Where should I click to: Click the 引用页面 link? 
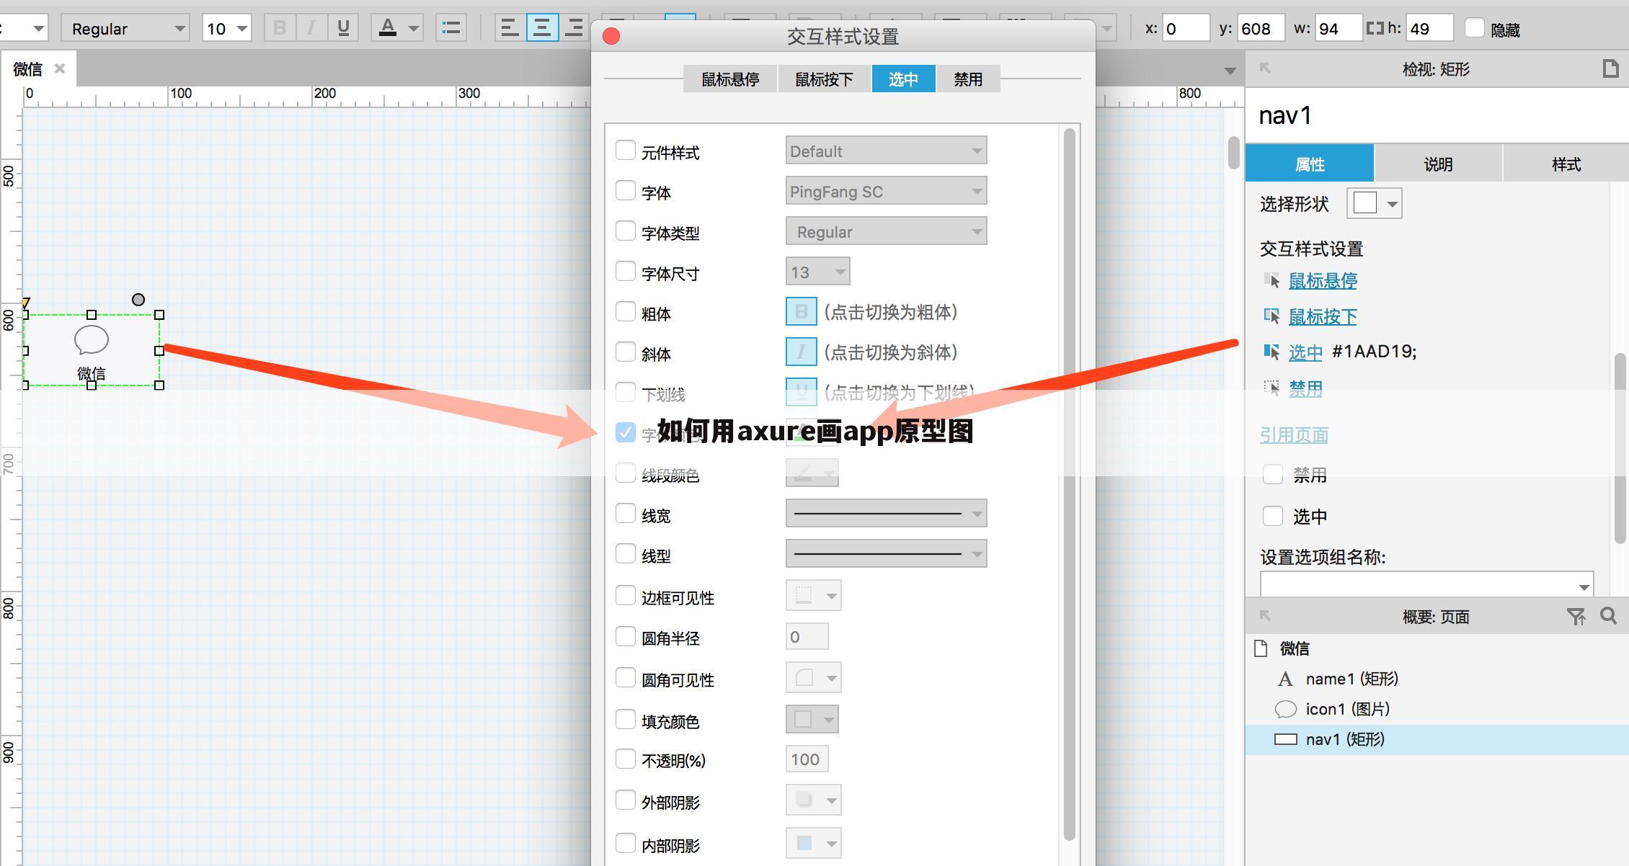click(x=1294, y=434)
